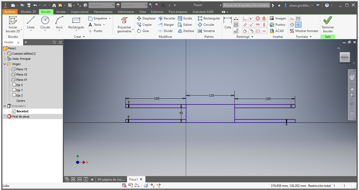Switch to the Herramientas ribbon tab
Viewport: 359px width, 190px height.
point(103,12)
